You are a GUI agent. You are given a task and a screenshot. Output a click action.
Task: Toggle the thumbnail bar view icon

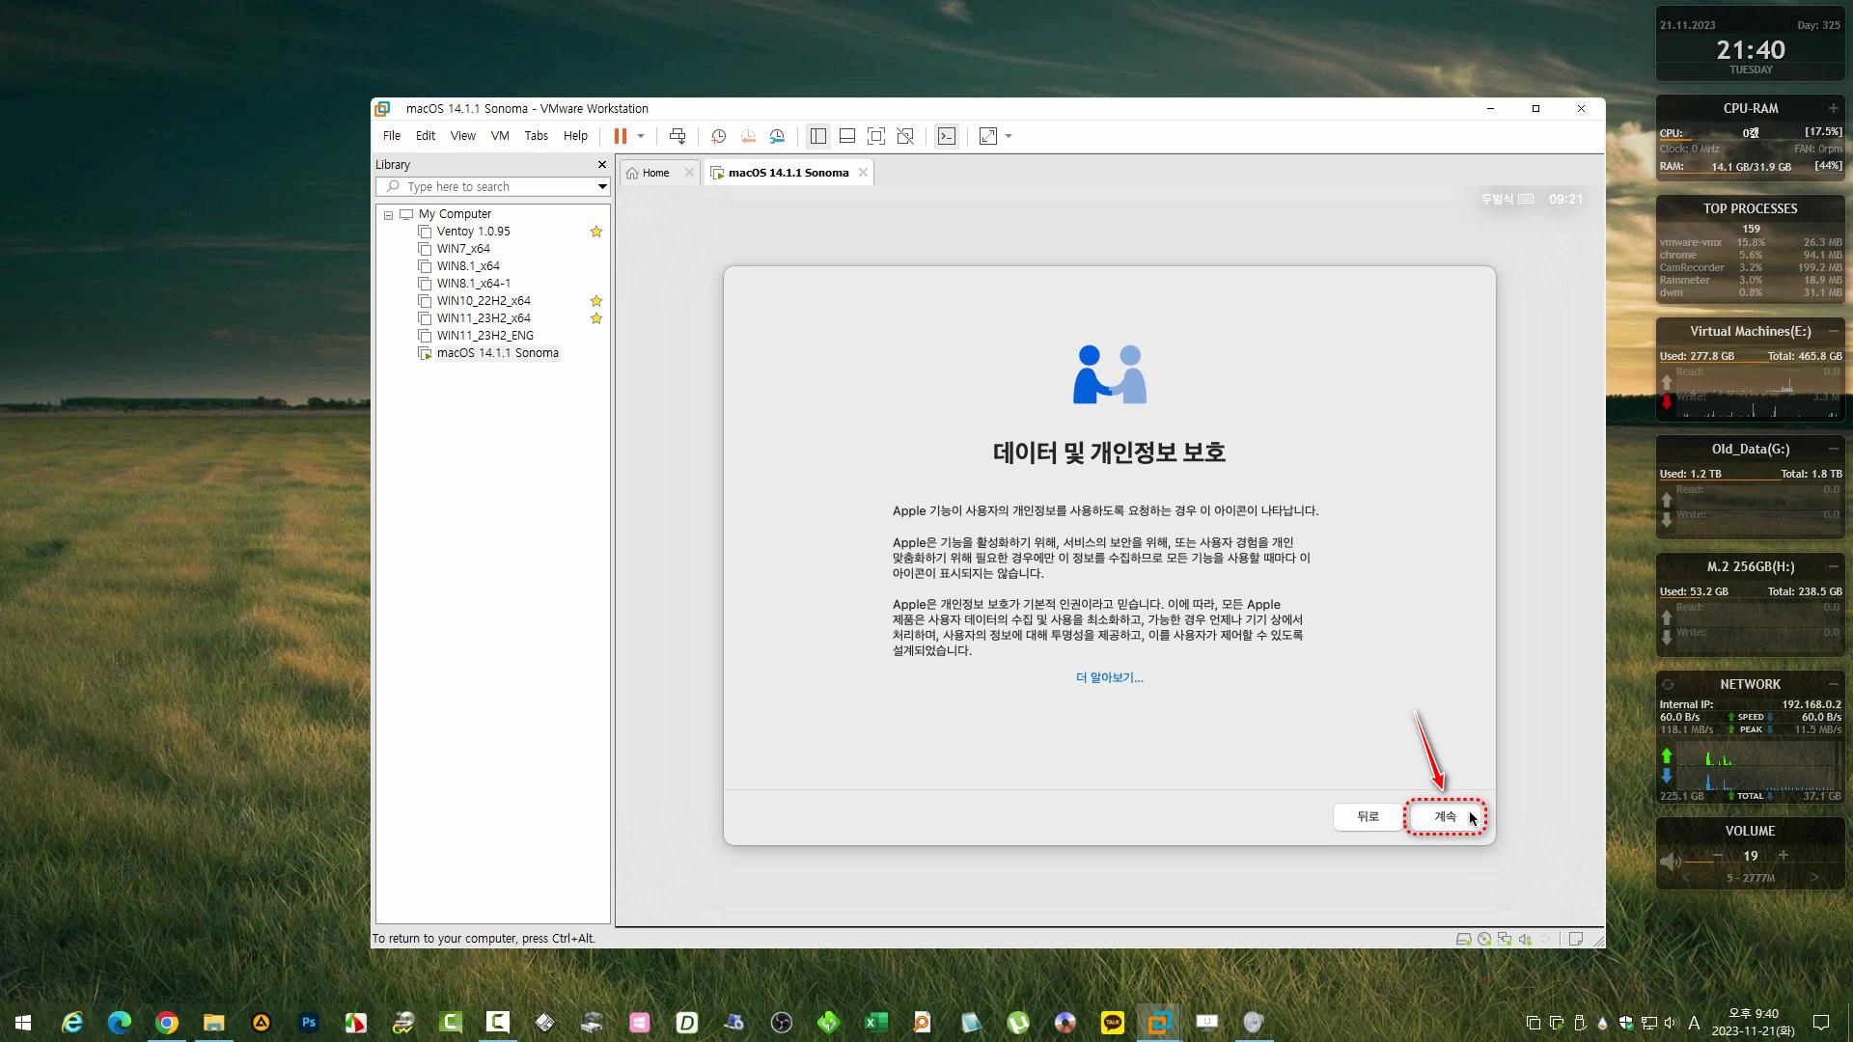point(846,136)
